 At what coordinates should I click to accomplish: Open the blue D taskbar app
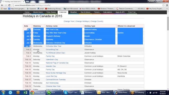[x=11, y=93]
